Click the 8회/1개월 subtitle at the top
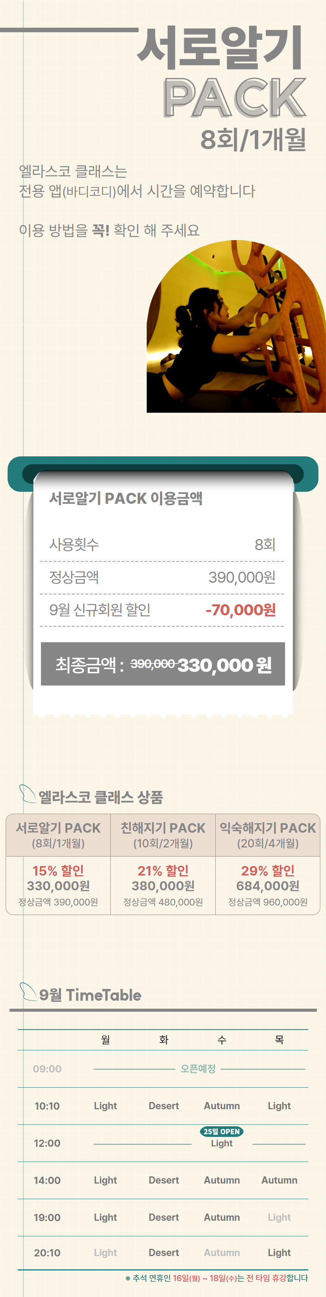Viewport: 326px width, 1297px height. (253, 140)
